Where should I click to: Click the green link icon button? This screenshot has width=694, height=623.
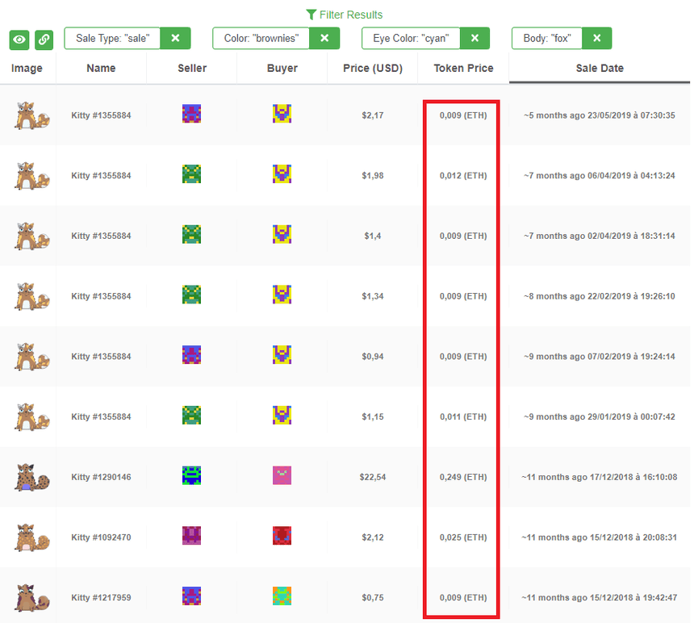(x=44, y=40)
